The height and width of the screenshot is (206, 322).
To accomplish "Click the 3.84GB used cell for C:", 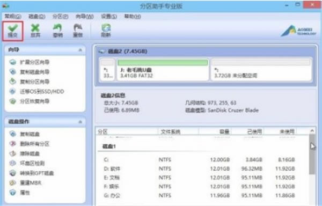I will coord(254,160).
